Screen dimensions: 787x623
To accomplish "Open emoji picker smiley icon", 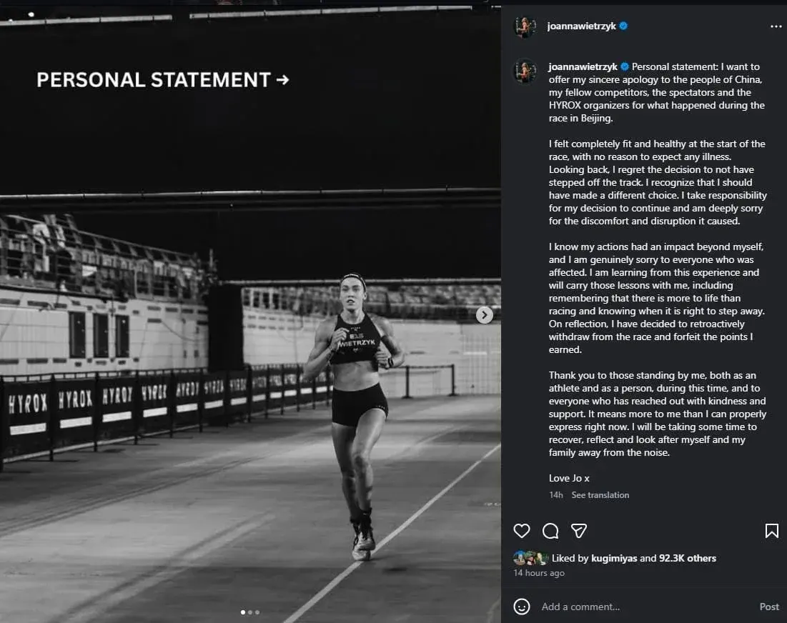I will (522, 607).
